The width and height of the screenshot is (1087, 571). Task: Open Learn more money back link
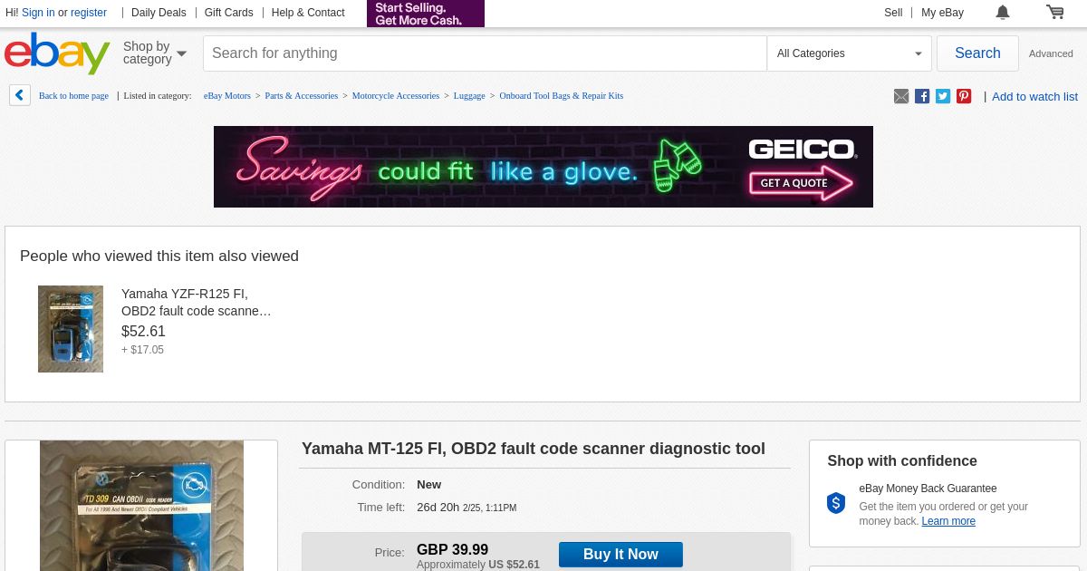(948, 521)
